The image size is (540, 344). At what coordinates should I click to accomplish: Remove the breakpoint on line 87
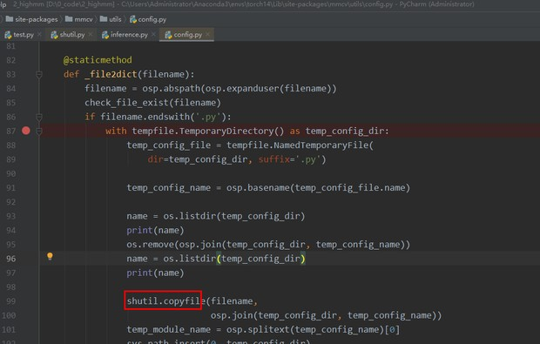26,131
